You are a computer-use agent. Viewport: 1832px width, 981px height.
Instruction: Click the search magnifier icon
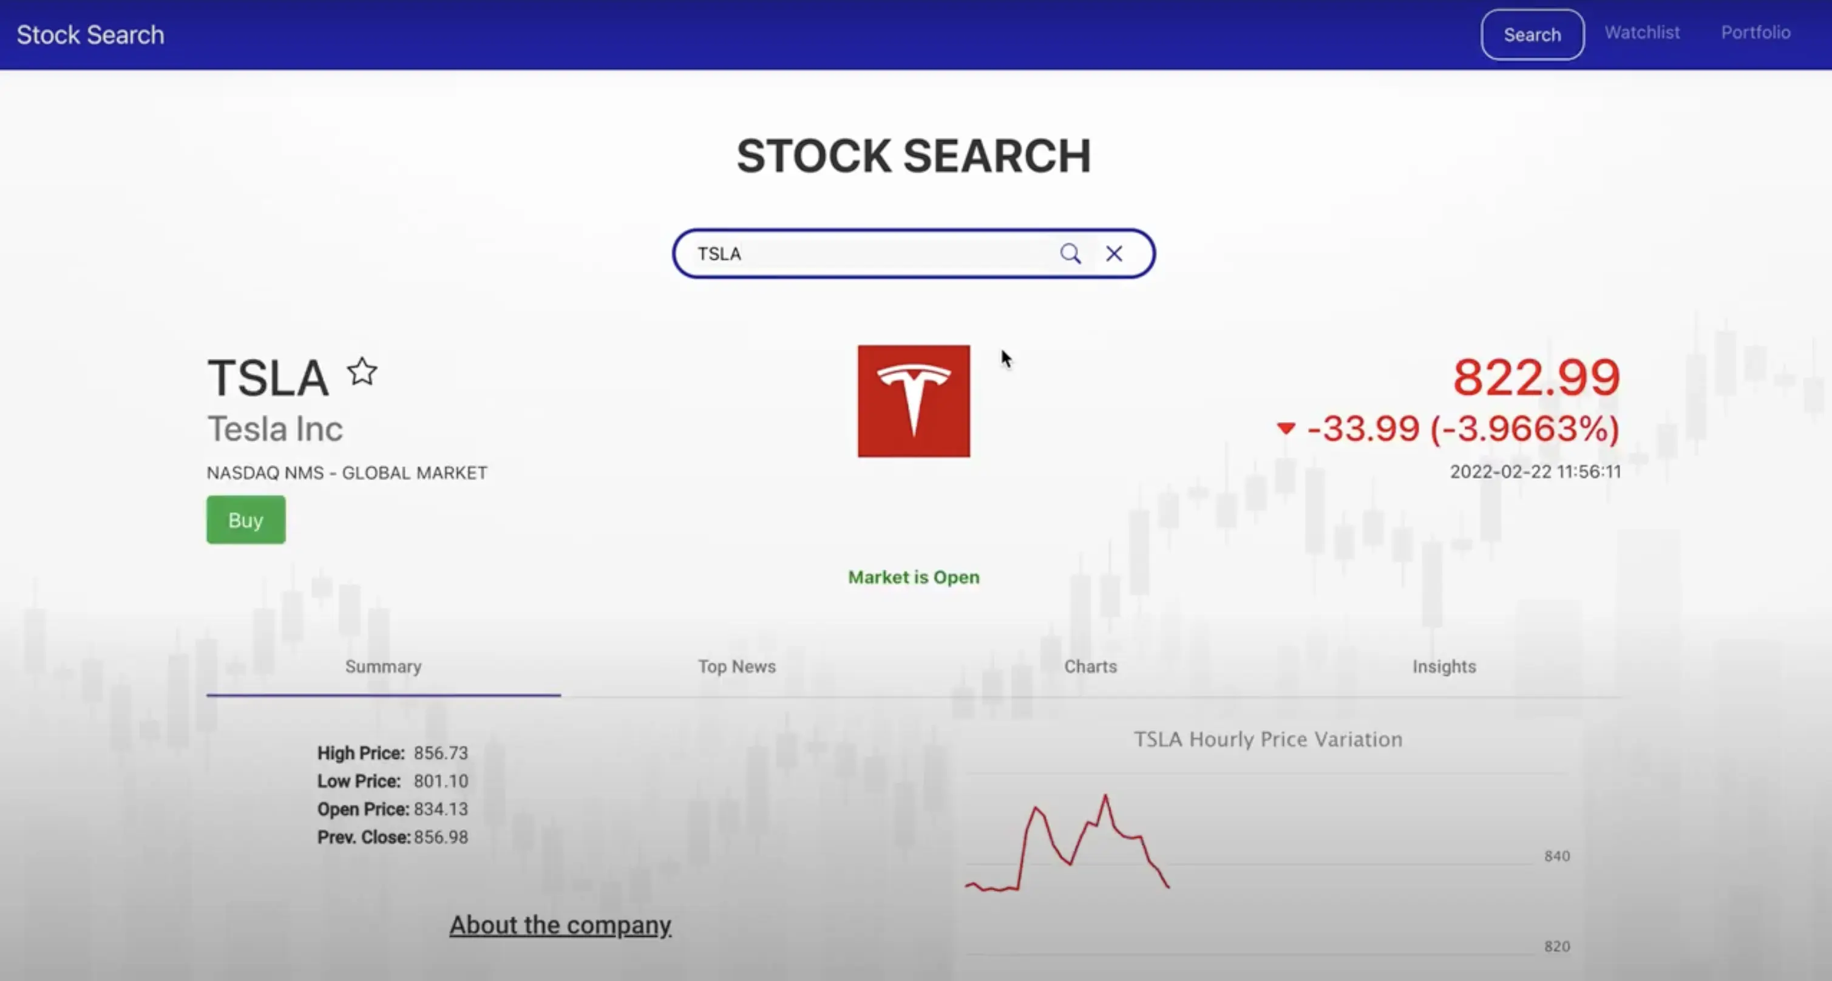[x=1068, y=253]
